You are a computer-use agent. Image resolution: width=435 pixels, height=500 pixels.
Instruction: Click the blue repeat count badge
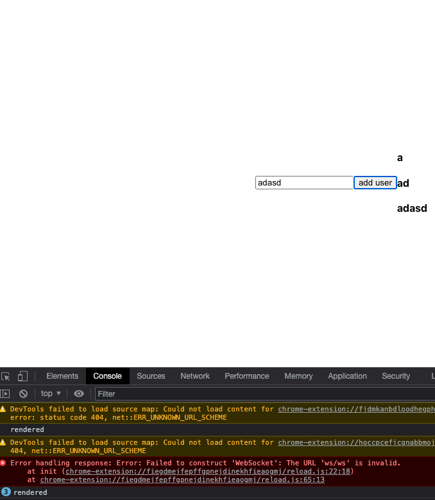[x=6, y=492]
